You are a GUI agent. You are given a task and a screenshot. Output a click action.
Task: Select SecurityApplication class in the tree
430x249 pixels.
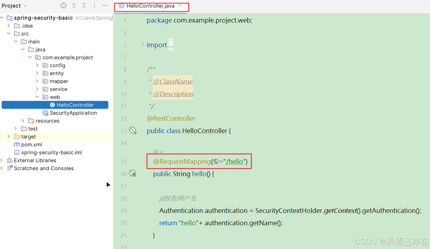click(73, 113)
